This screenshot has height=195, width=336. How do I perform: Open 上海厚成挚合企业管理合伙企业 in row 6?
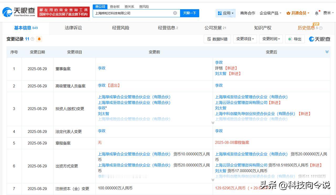[134, 154]
